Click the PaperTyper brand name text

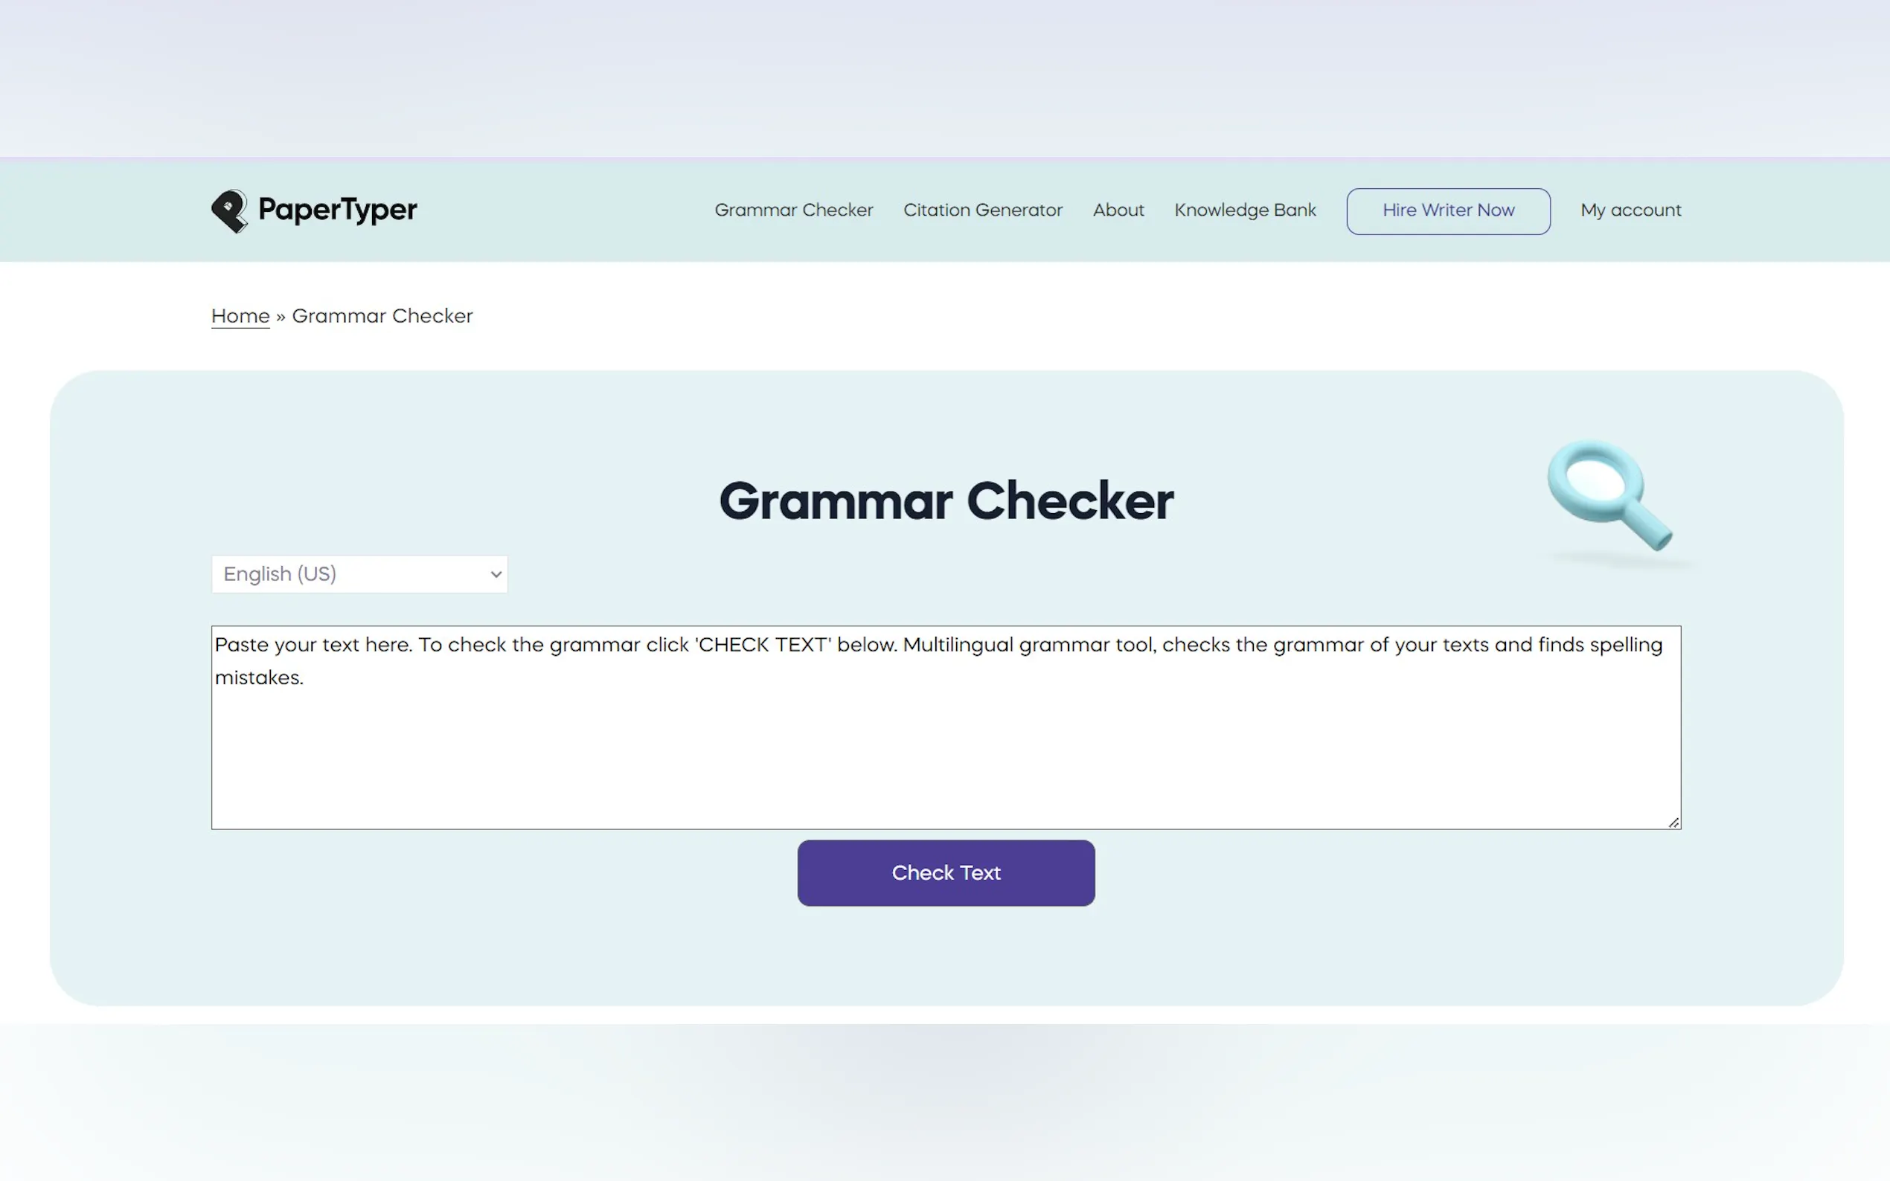click(338, 209)
